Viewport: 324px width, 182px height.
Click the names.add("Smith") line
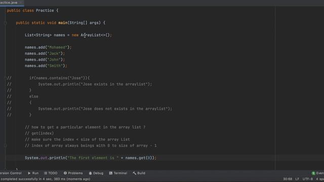pyautogui.click(x=46, y=66)
